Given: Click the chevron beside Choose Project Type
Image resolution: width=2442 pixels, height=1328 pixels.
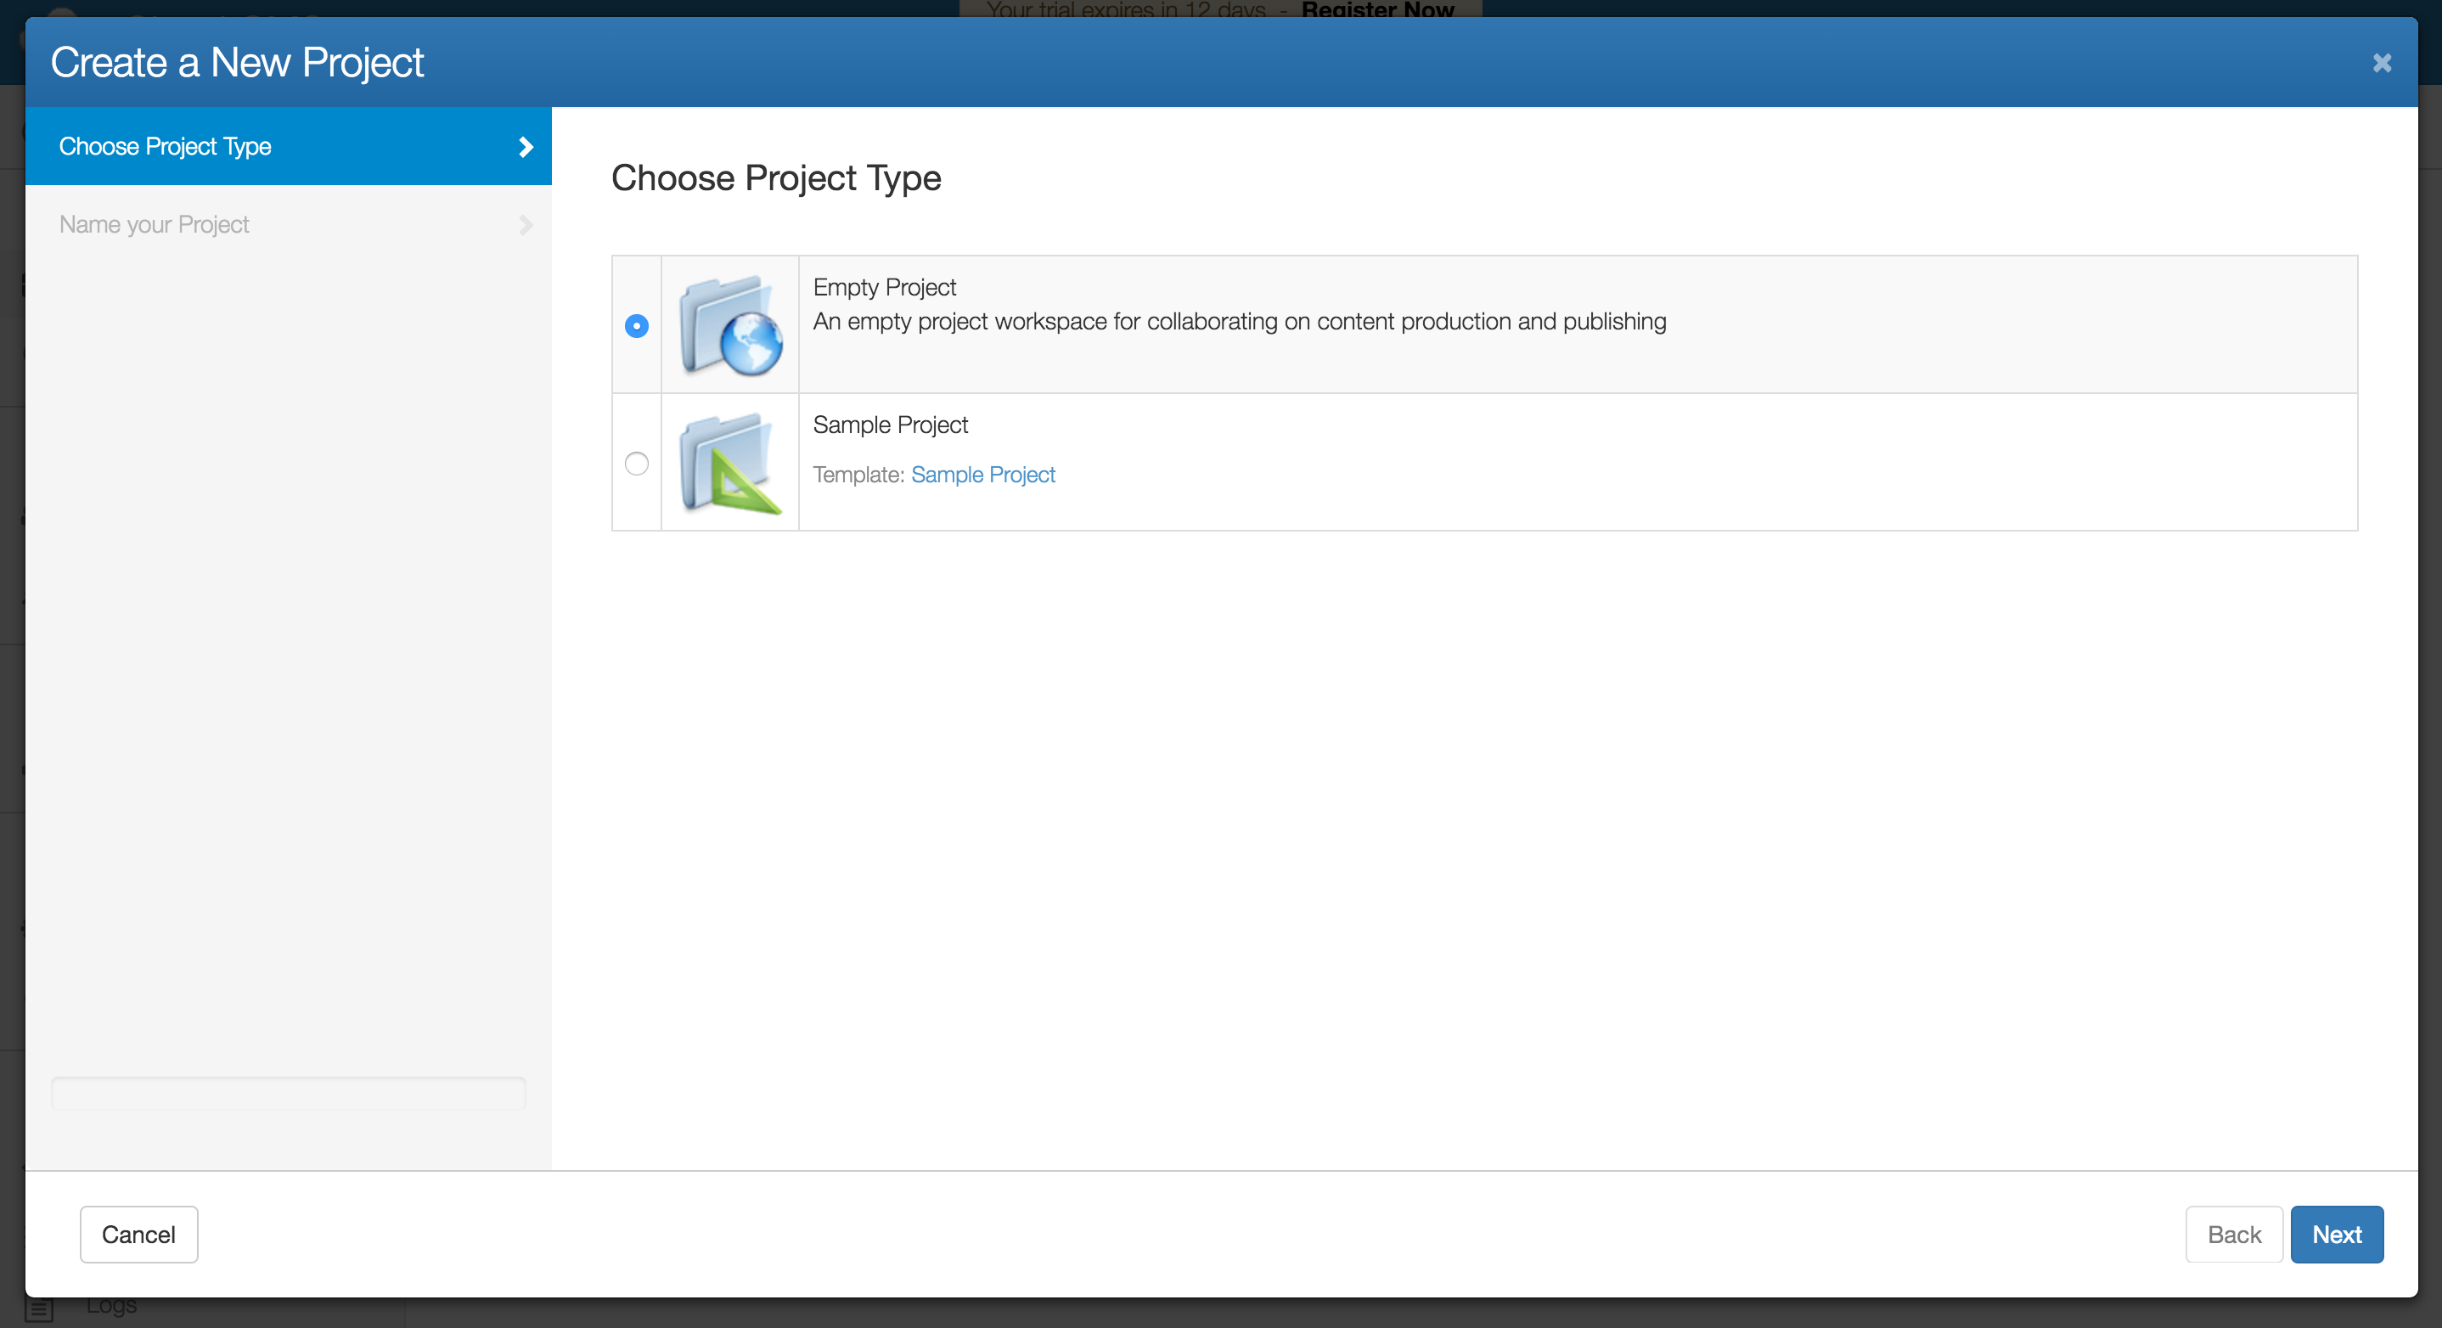Looking at the screenshot, I should pos(526,147).
